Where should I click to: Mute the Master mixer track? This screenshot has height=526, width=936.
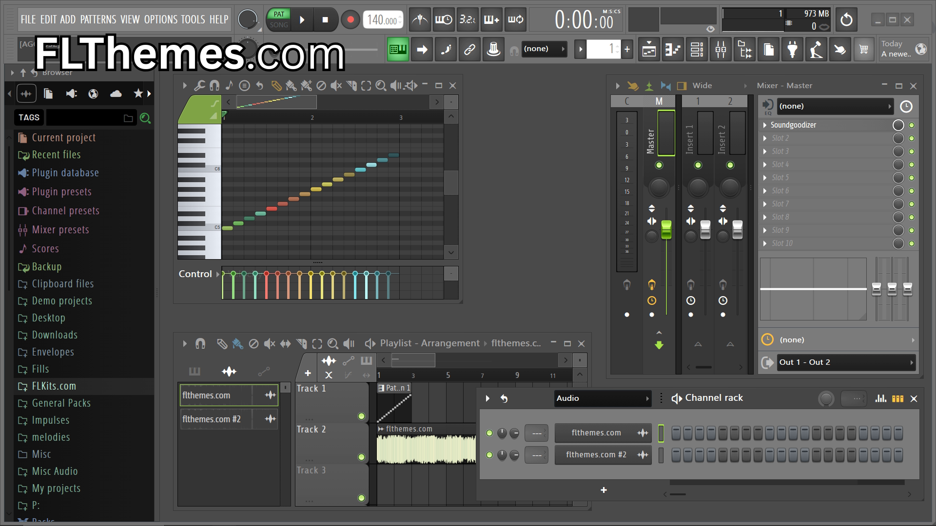point(659,165)
